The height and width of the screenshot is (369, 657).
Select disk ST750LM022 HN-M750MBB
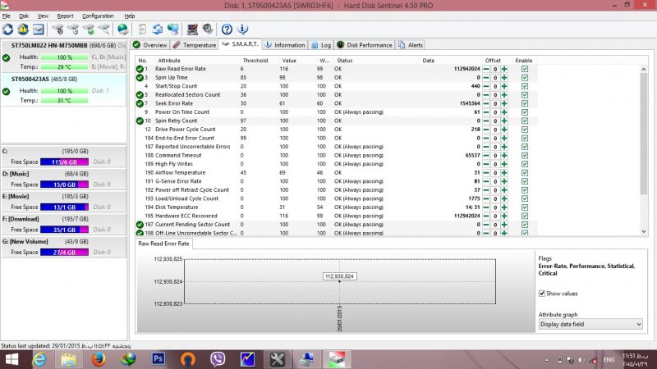64,57
